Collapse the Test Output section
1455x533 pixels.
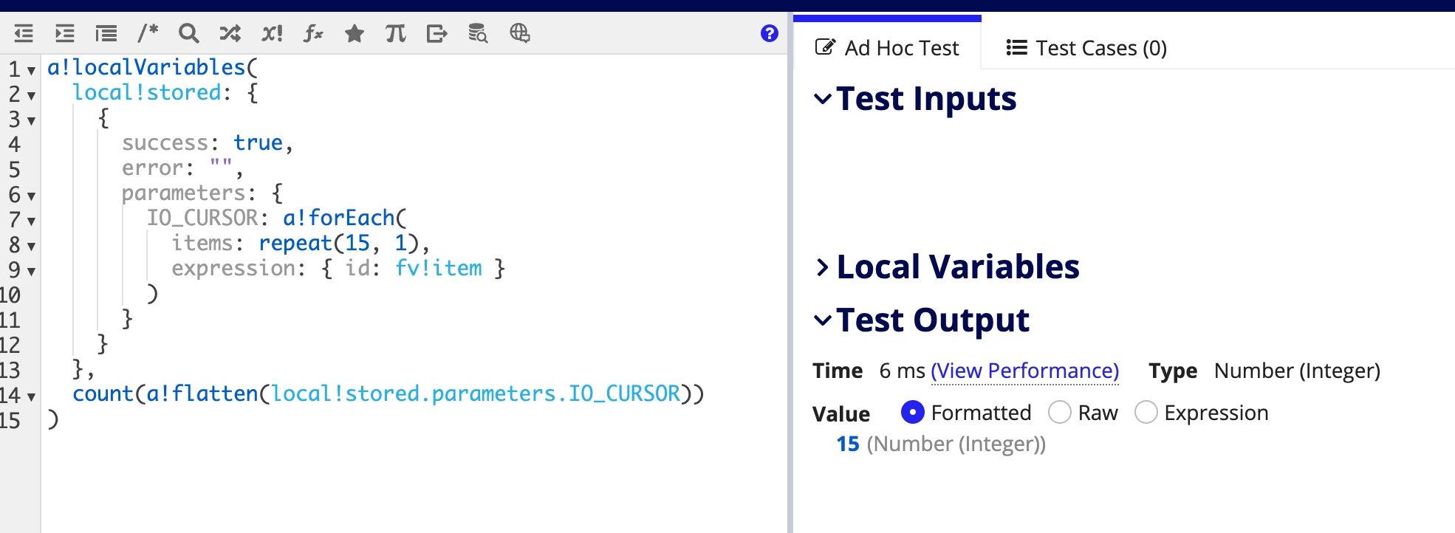pyautogui.click(x=822, y=320)
